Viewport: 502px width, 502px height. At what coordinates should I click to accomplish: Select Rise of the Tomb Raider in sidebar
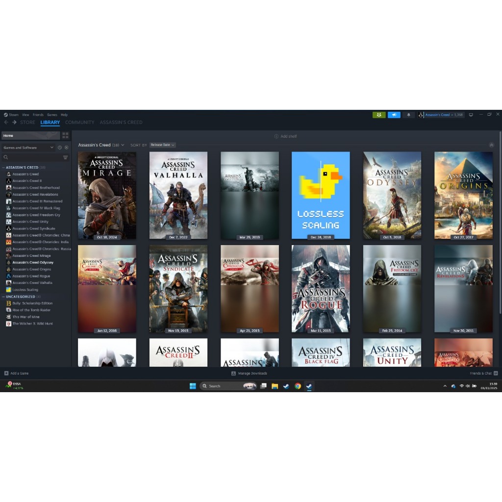(x=31, y=310)
